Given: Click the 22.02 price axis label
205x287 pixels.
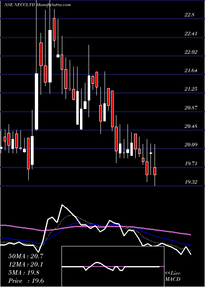Looking at the screenshot, I should point(191,52).
